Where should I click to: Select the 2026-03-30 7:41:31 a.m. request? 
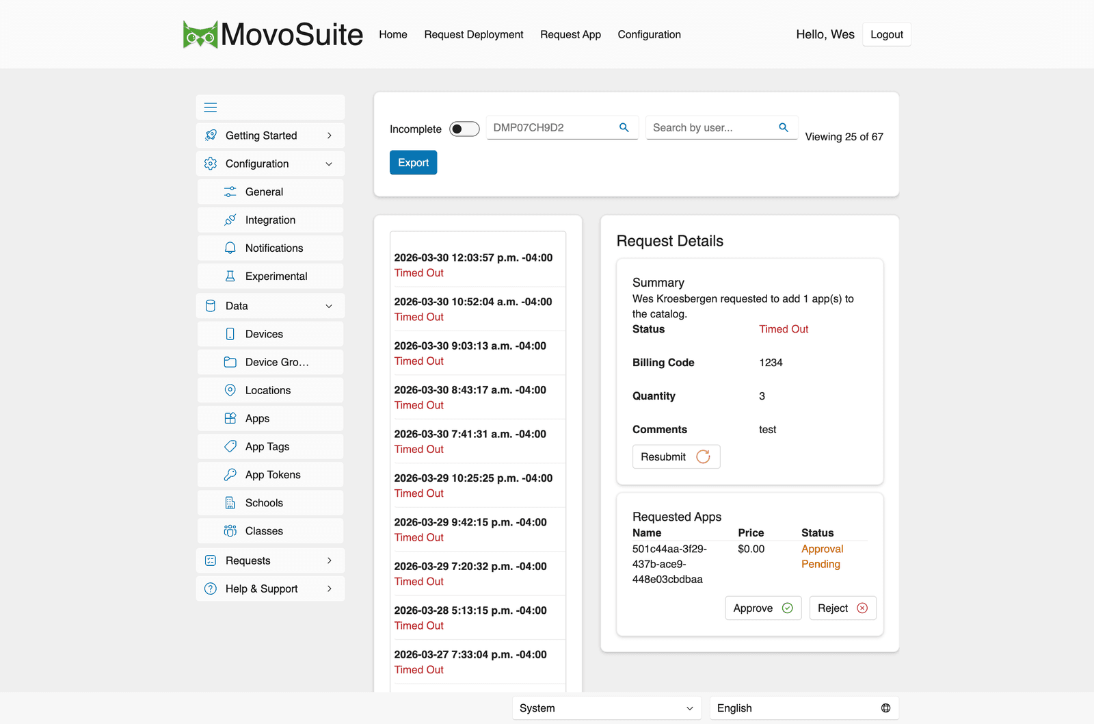click(478, 441)
